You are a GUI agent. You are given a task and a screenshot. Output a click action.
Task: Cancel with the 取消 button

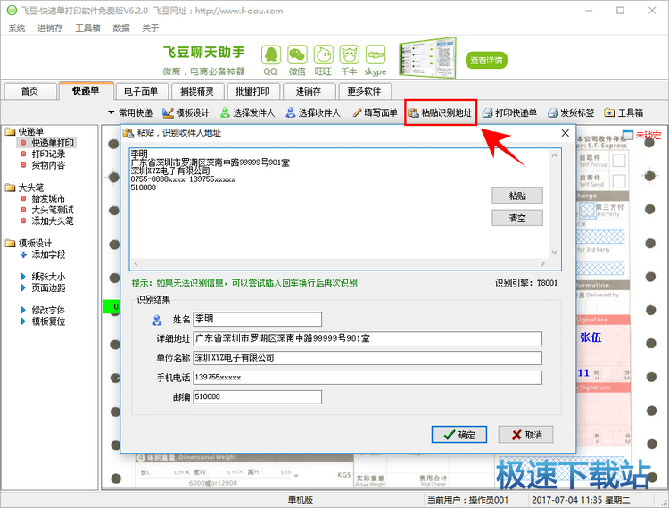(x=526, y=435)
